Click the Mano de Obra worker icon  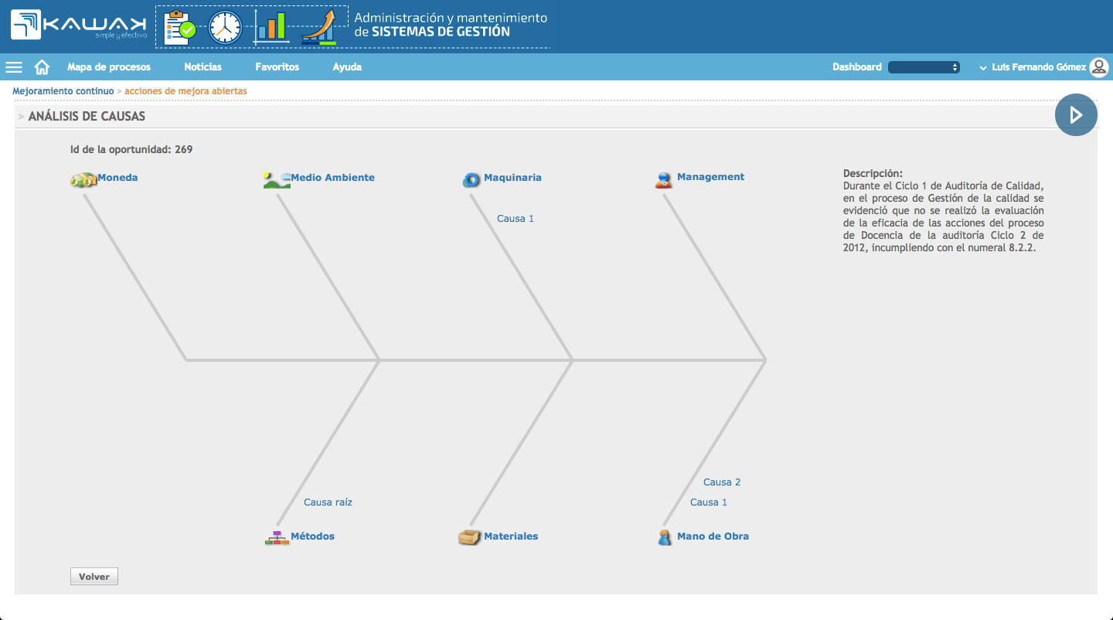tap(665, 538)
